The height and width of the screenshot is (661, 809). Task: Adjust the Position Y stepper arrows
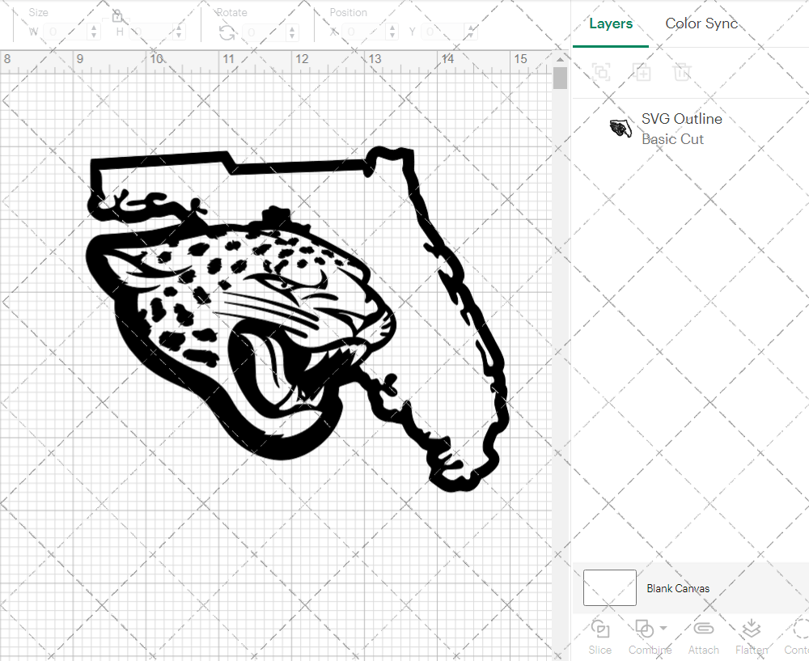(471, 32)
